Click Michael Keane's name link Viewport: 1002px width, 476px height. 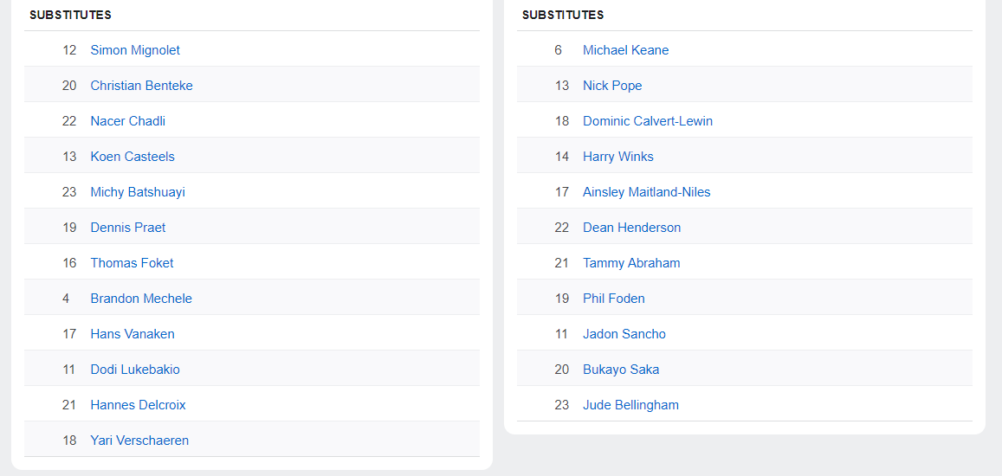(x=625, y=50)
